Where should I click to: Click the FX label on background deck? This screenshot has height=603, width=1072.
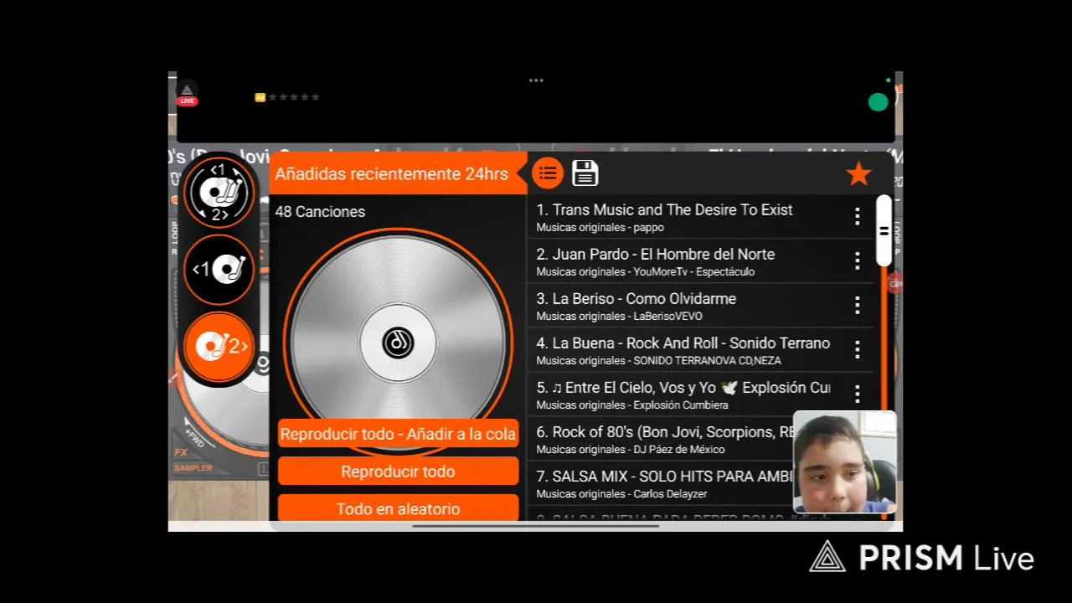point(180,452)
